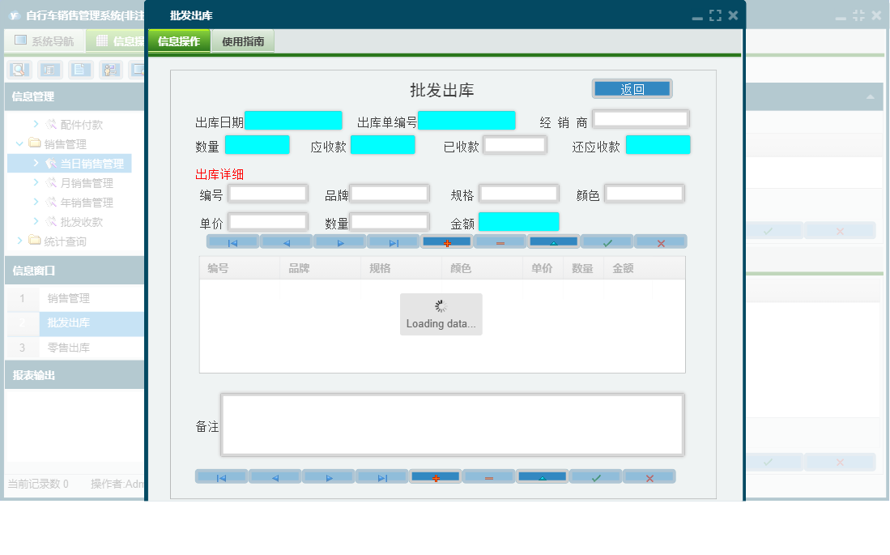
Task: Switch to the 使用指南 tab
Action: [x=242, y=39]
